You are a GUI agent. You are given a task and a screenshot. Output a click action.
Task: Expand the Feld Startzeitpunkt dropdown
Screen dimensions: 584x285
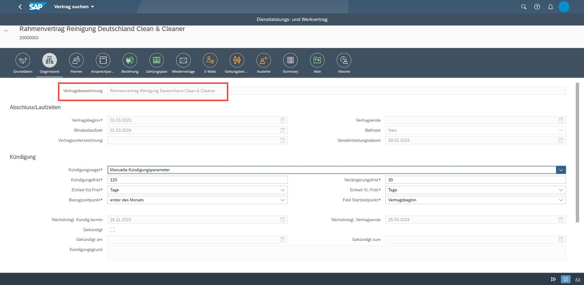click(x=561, y=200)
